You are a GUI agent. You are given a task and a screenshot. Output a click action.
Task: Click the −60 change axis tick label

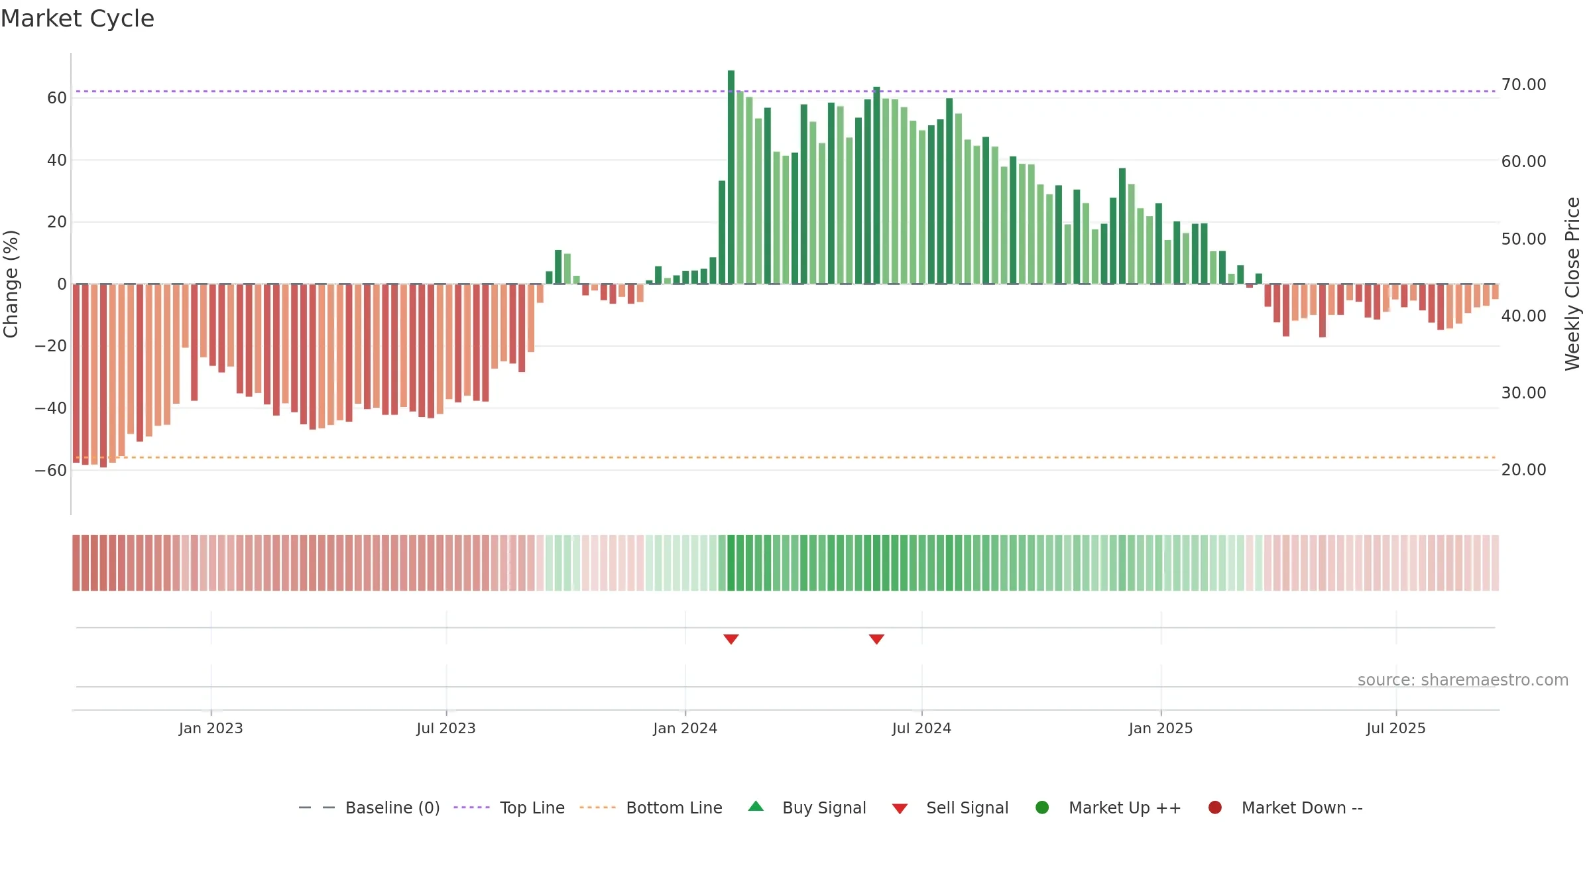(51, 471)
